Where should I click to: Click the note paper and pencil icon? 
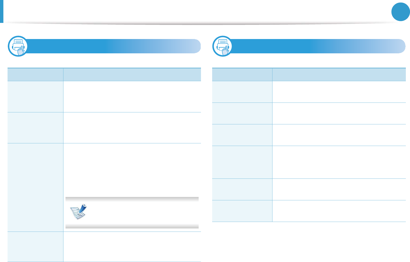tap(79, 212)
